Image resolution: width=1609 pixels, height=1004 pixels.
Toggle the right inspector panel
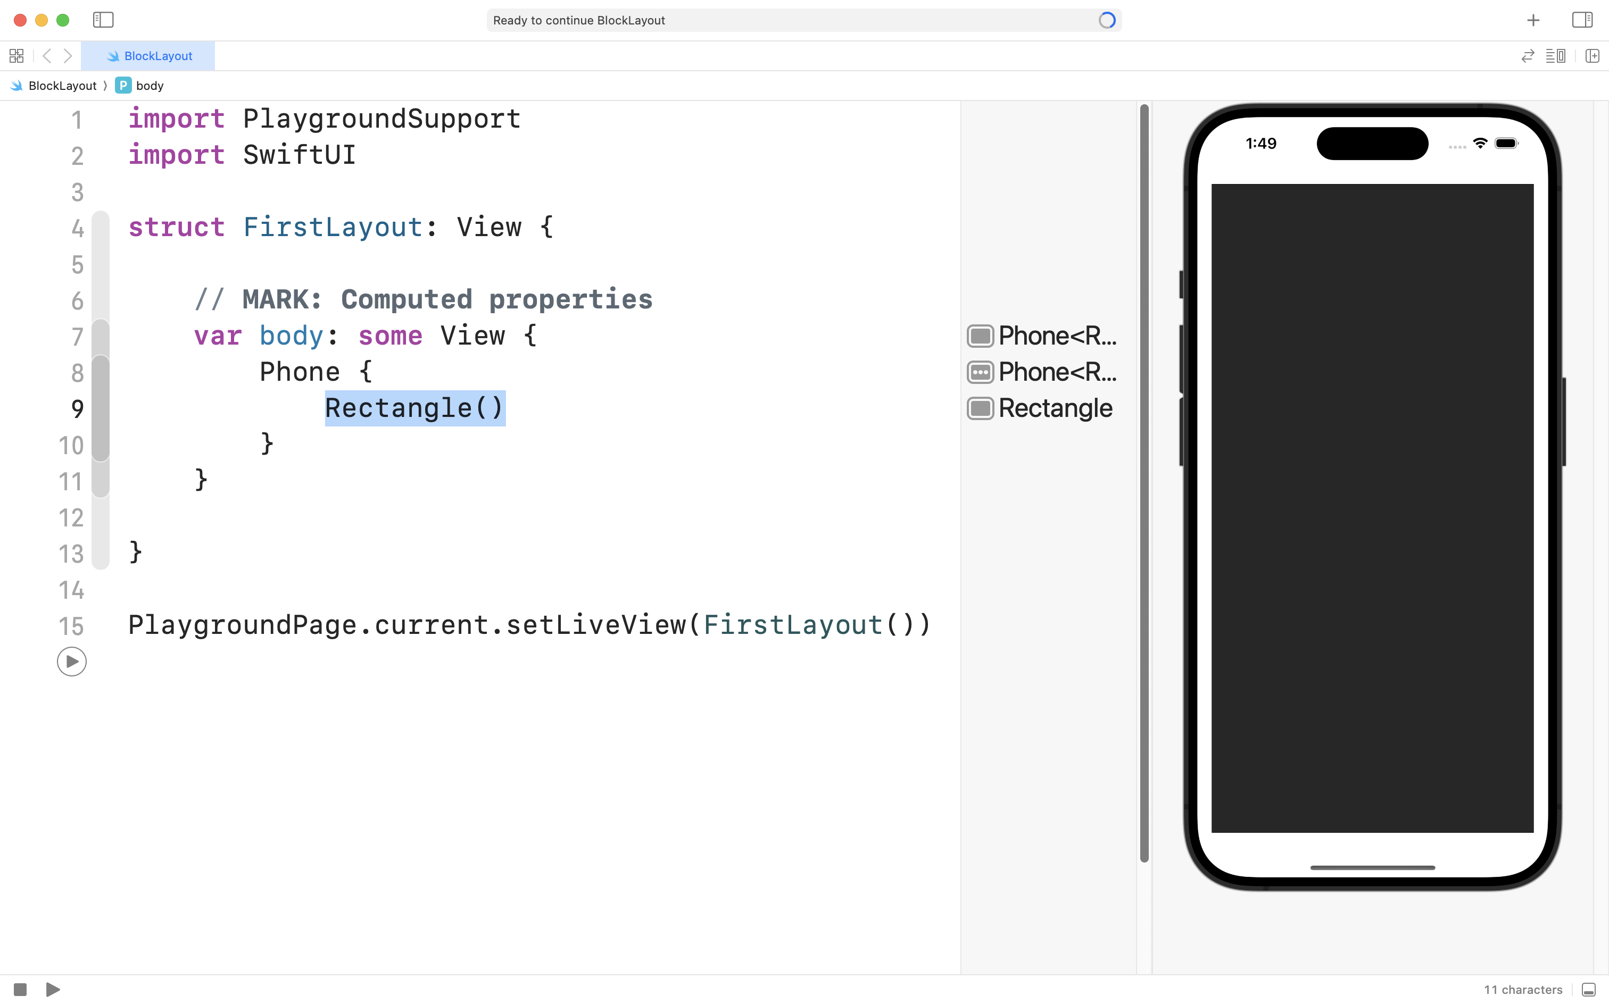[1582, 20]
